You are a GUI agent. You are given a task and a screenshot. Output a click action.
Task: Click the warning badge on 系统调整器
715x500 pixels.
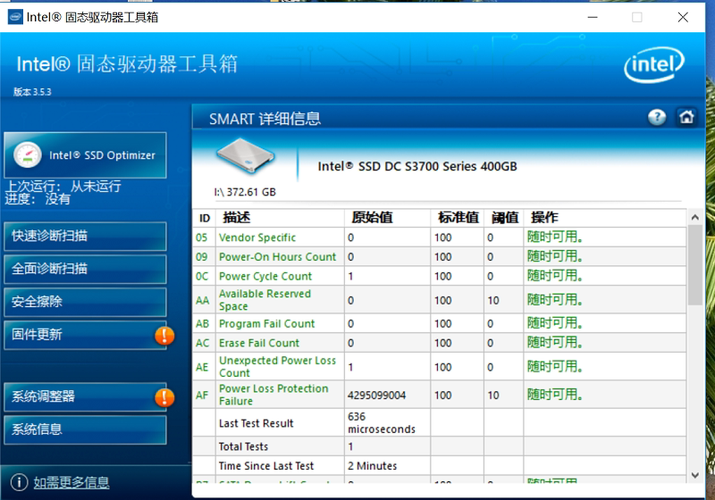(x=164, y=397)
